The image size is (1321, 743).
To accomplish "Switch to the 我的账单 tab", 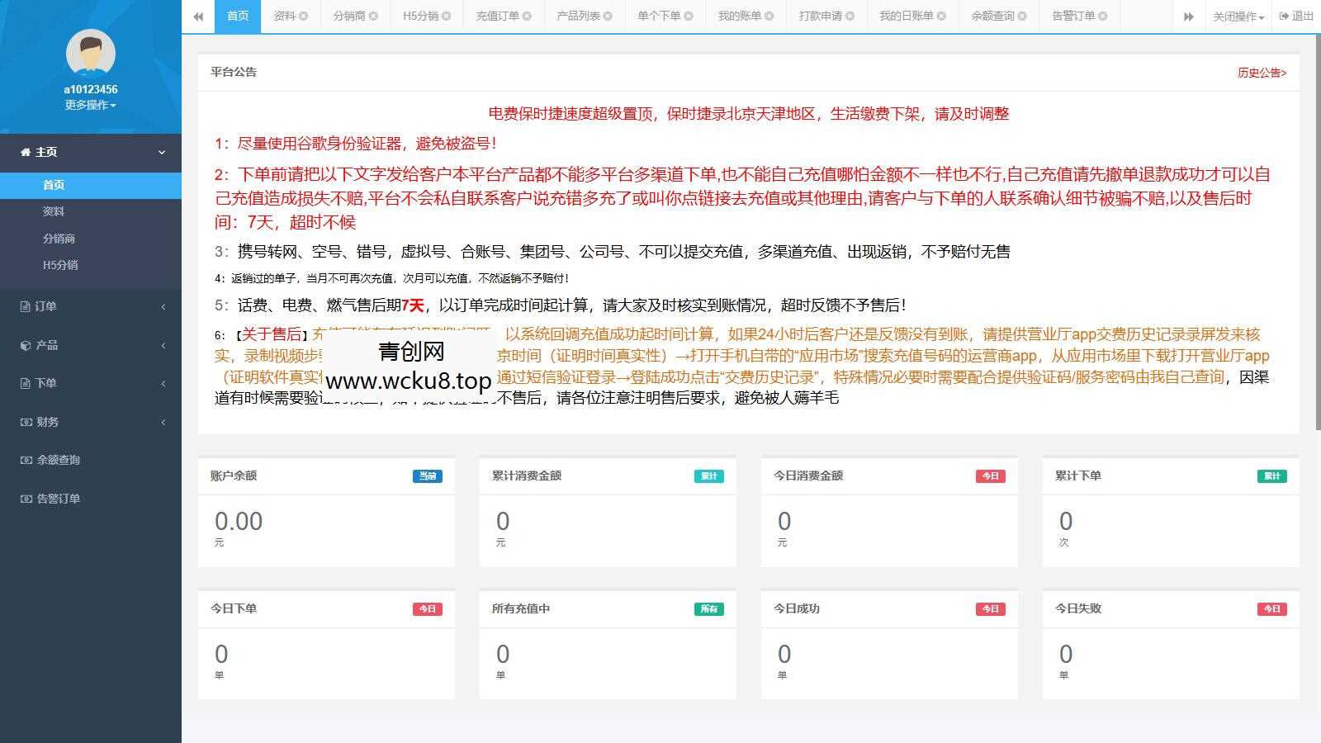I will 739,15.
